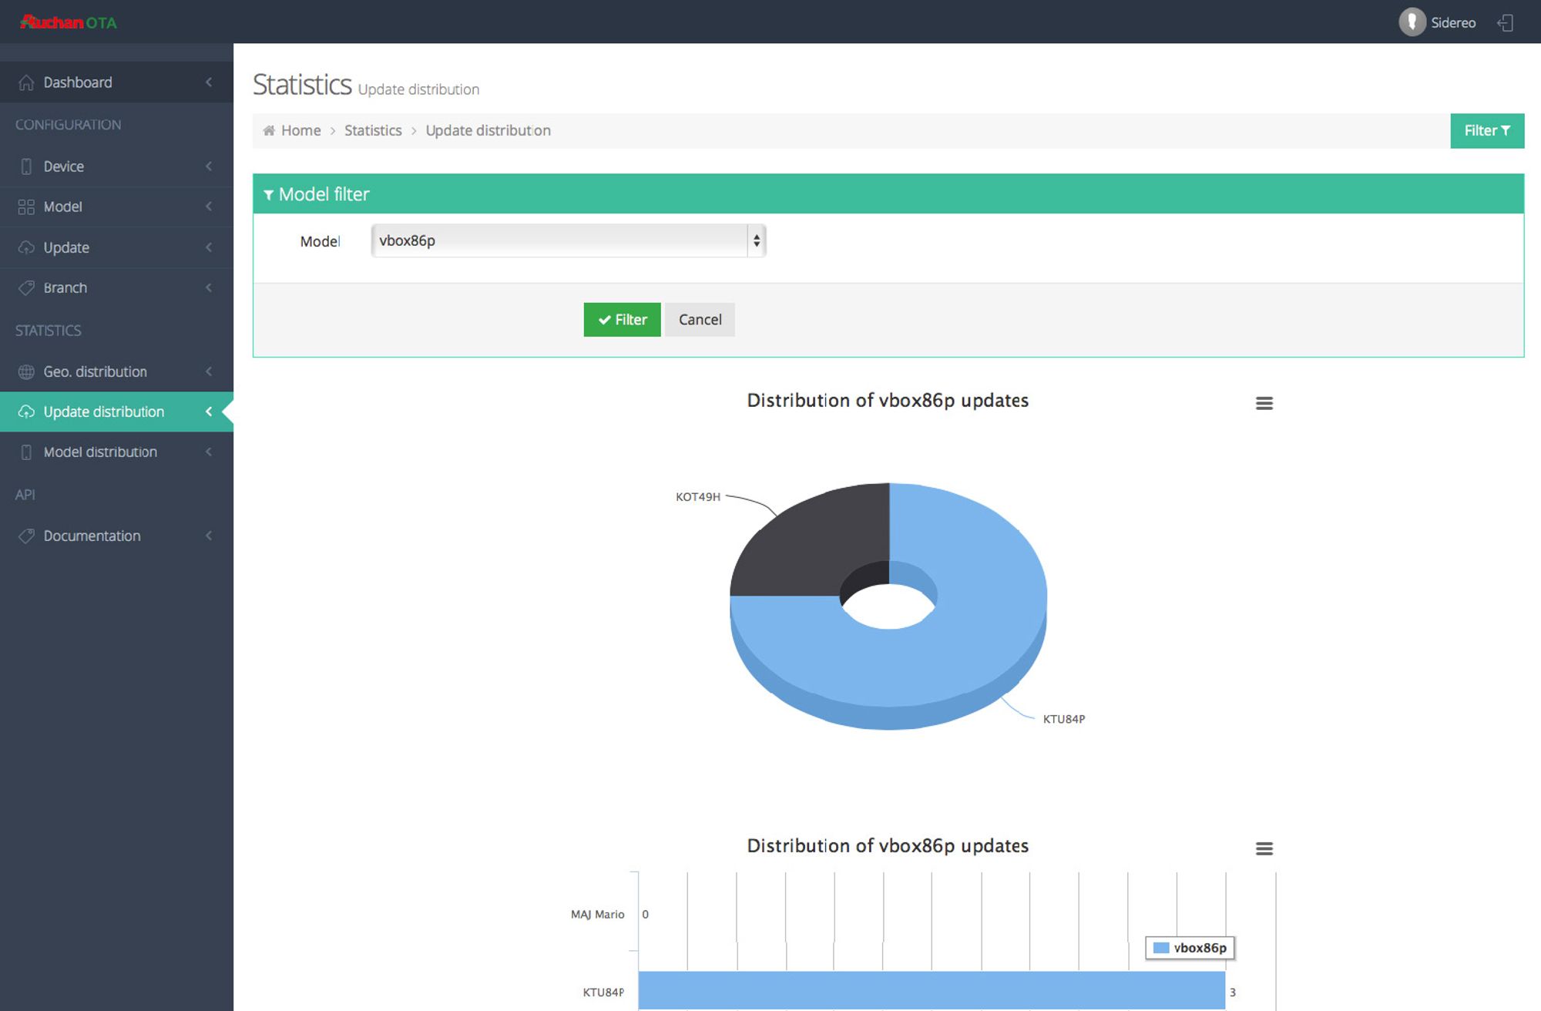Select Update distribution sidebar item
This screenshot has width=1541, height=1011.
pyautogui.click(x=103, y=411)
